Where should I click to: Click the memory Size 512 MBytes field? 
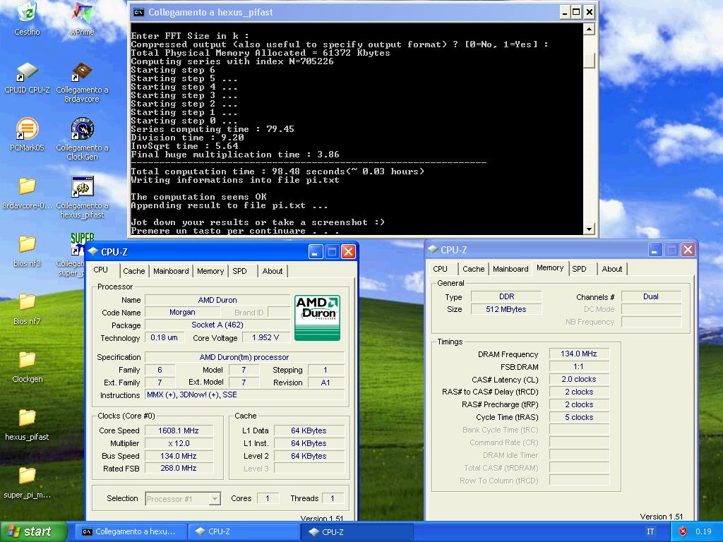(x=506, y=309)
